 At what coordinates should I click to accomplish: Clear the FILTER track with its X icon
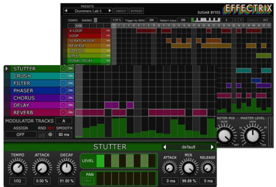coord(63,83)
